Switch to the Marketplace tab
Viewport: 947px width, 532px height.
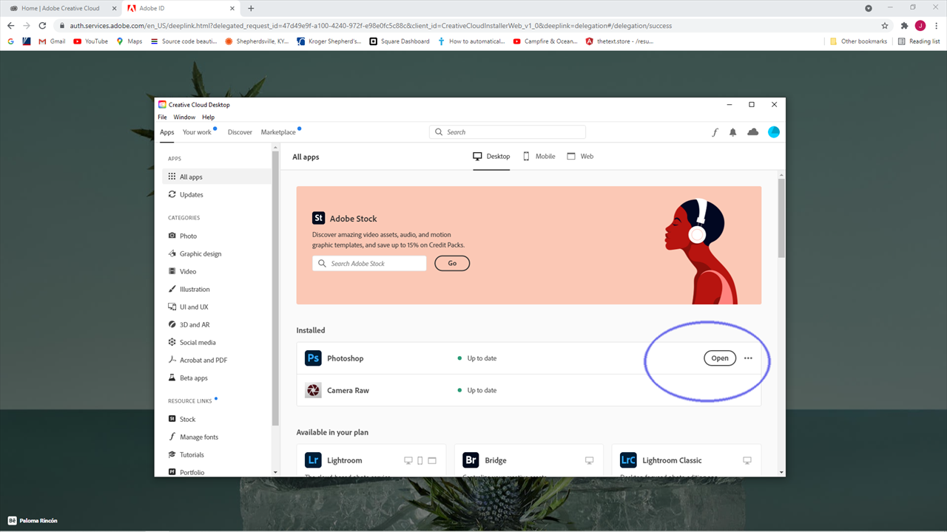pyautogui.click(x=278, y=132)
